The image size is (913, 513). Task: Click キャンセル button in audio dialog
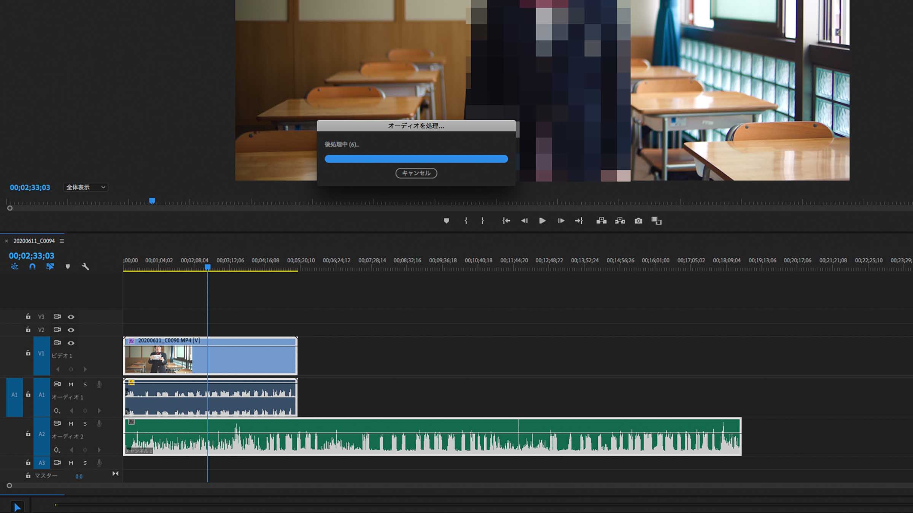(416, 173)
